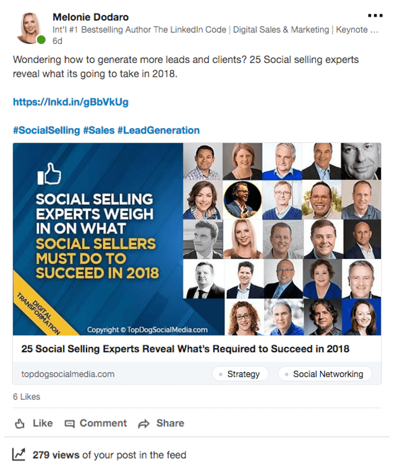405x468 pixels.
Task: Click the Comment speech bubble icon
Action: (x=70, y=423)
